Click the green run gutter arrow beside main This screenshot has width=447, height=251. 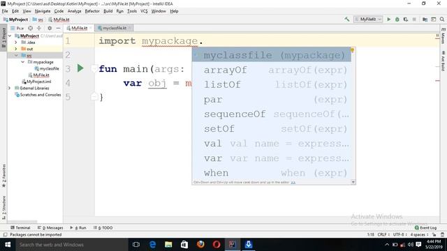coord(80,68)
